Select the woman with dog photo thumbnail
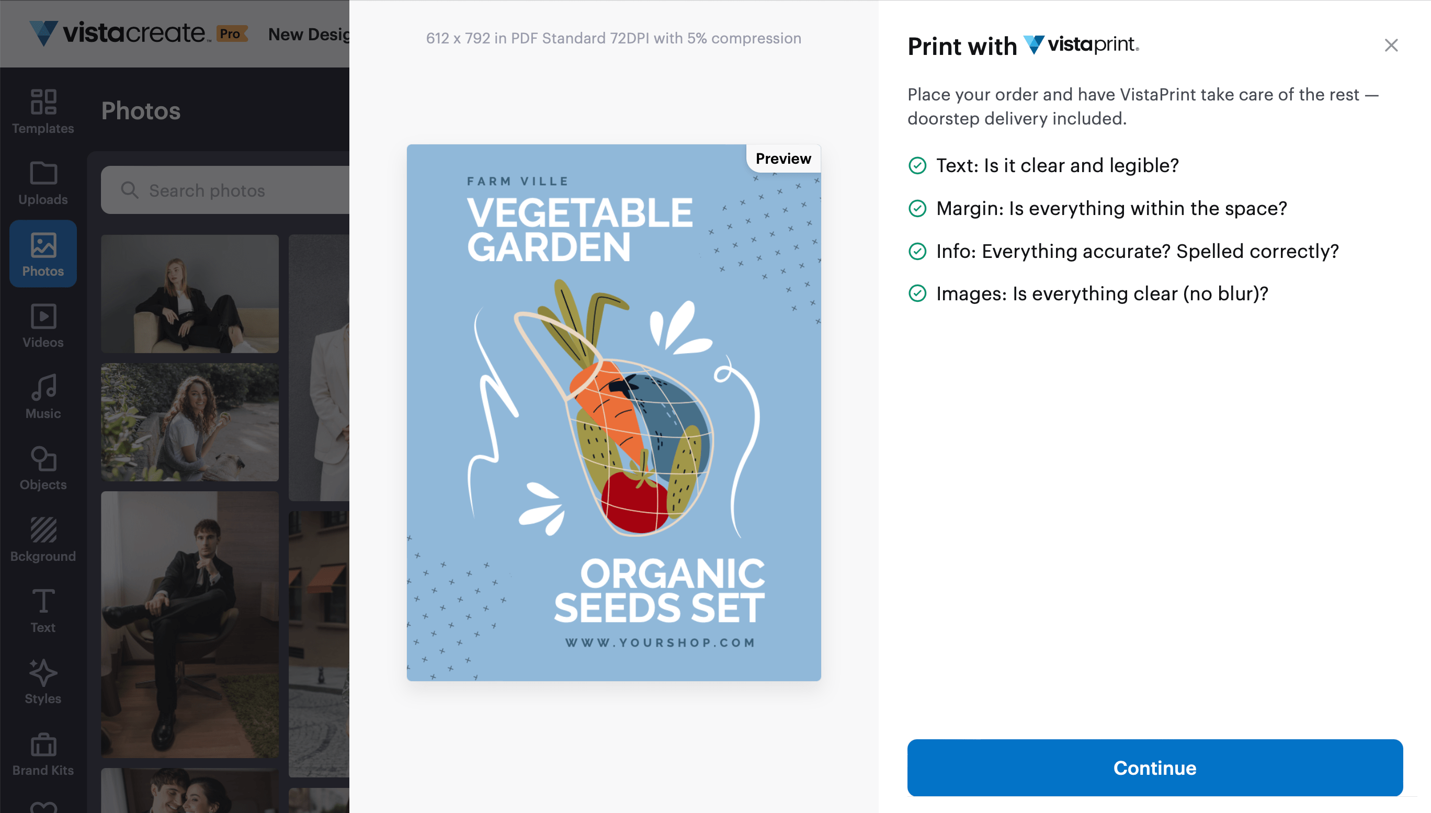 pos(189,422)
